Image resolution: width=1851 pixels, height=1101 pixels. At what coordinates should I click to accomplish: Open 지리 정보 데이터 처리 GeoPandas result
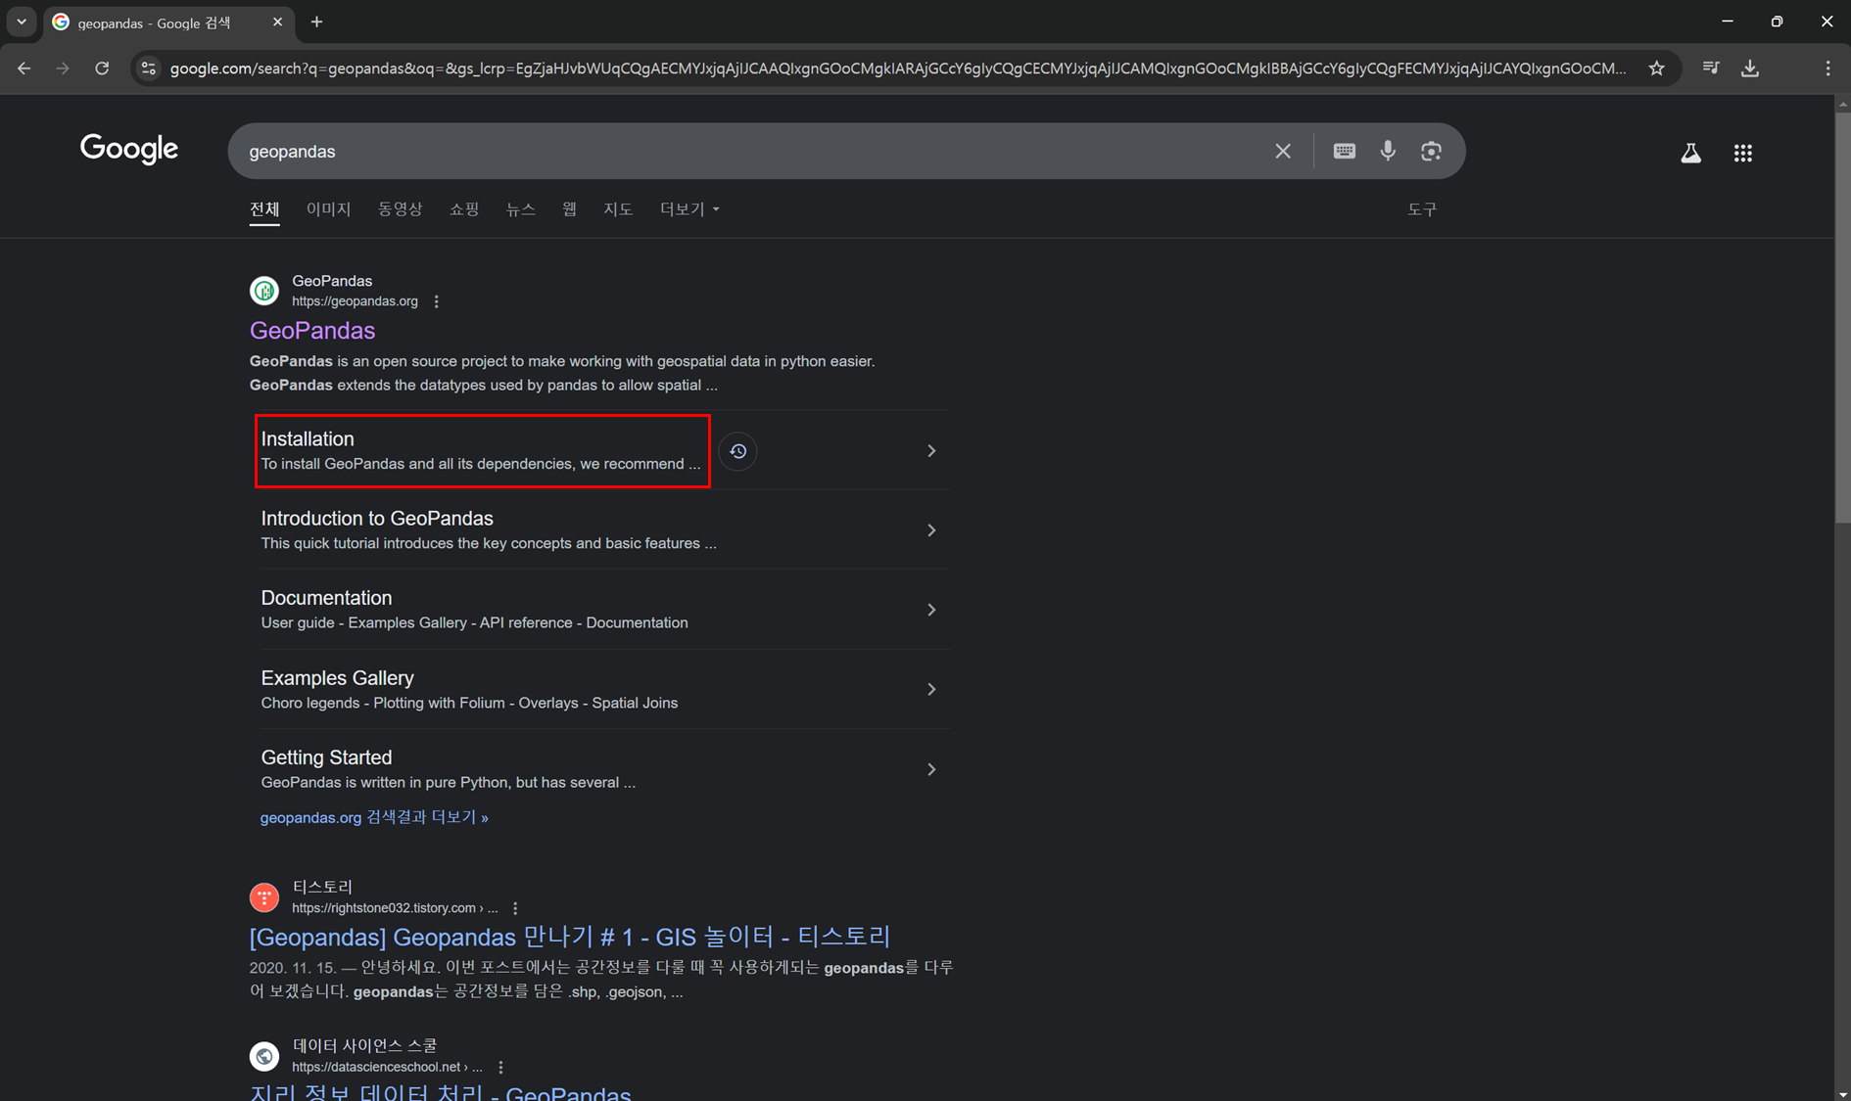pyautogui.click(x=441, y=1092)
